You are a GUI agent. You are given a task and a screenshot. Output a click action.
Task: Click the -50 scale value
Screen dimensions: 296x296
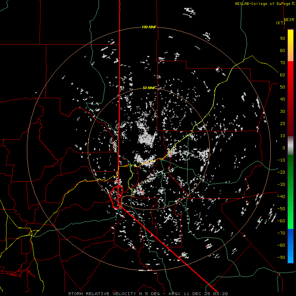(x=281, y=209)
